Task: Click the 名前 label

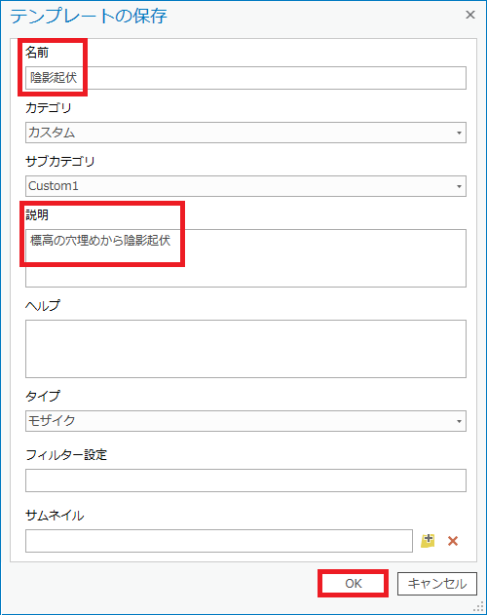Action: [x=37, y=53]
